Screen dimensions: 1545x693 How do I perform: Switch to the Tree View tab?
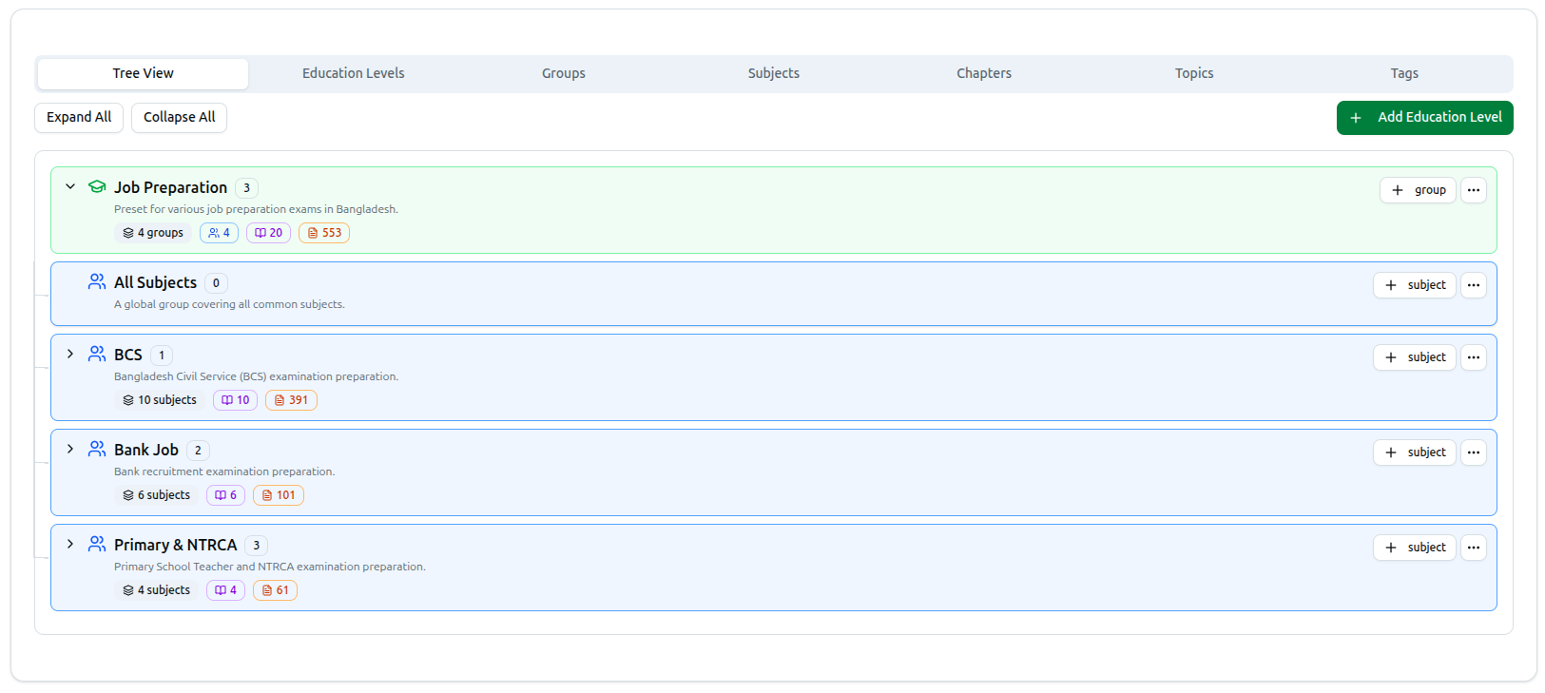pyautogui.click(x=143, y=73)
